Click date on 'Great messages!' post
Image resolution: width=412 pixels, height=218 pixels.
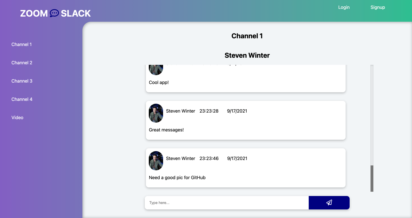[x=237, y=111]
